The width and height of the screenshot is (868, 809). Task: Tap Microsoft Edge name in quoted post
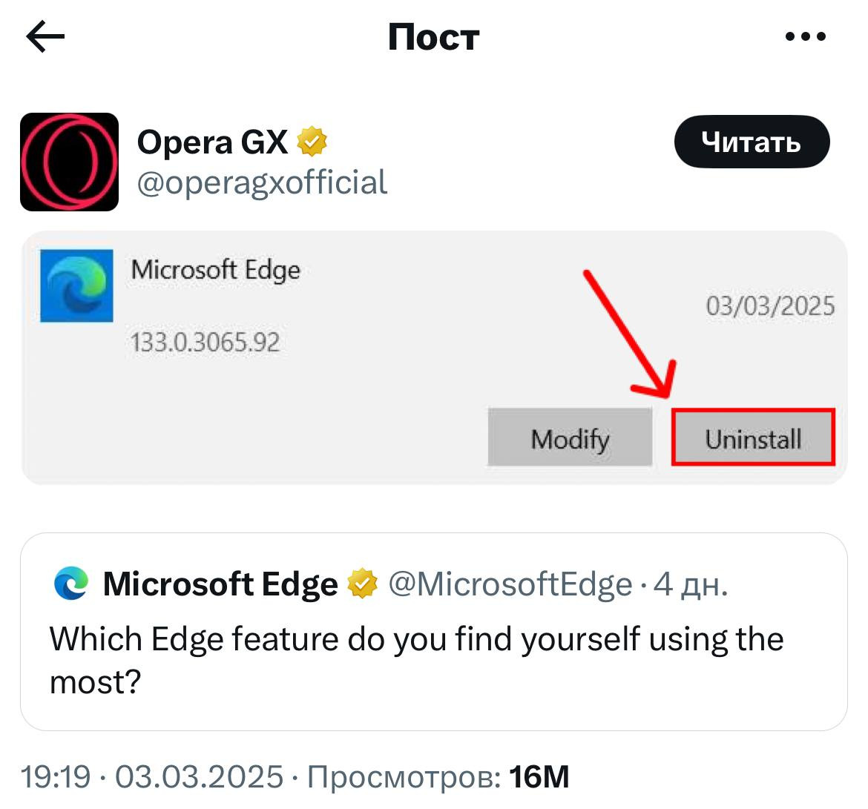click(x=220, y=584)
